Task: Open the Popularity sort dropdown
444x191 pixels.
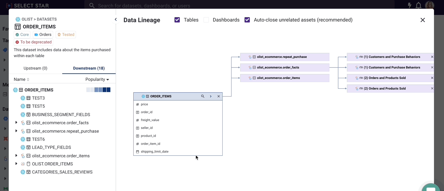Action: (x=97, y=80)
